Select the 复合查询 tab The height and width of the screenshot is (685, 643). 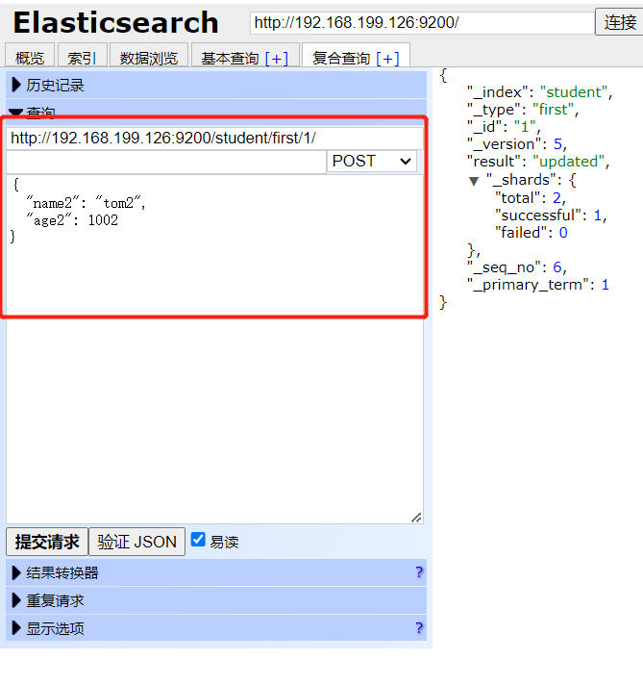(341, 58)
